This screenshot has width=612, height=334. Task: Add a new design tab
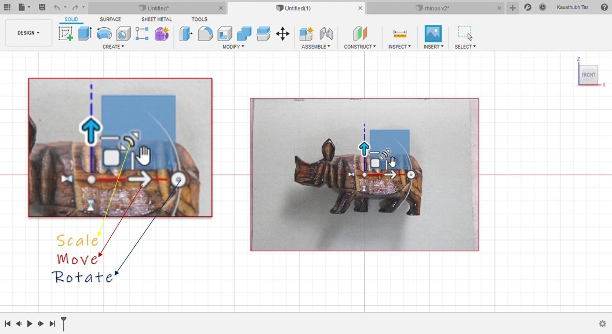(x=512, y=8)
